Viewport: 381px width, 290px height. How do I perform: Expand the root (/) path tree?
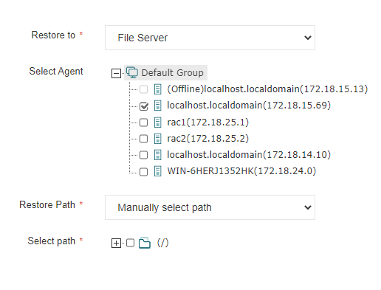coord(116,243)
